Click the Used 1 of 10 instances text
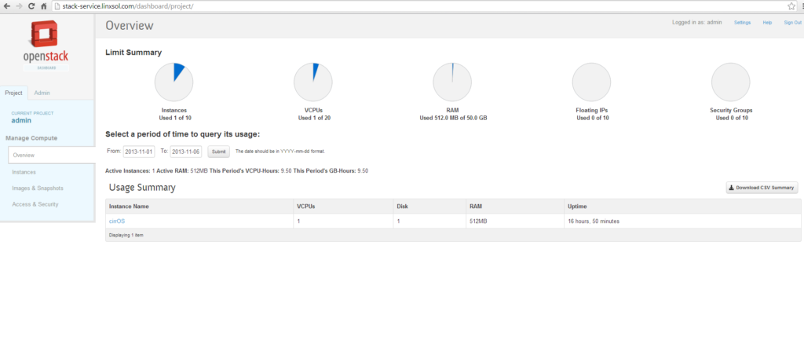Image resolution: width=804 pixels, height=351 pixels. point(174,118)
